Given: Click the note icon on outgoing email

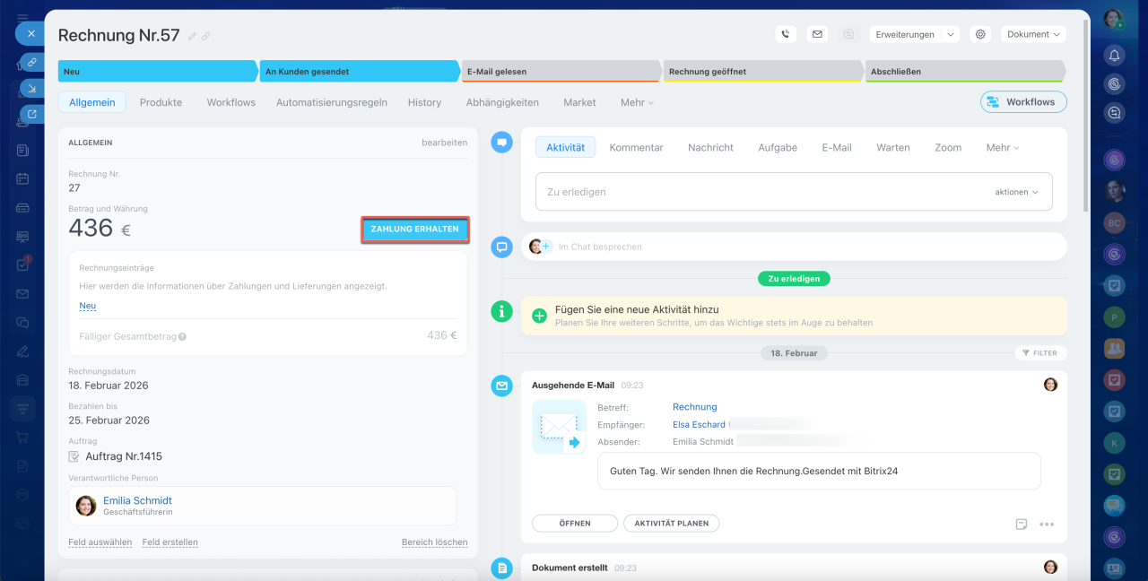Looking at the screenshot, I should pyautogui.click(x=1022, y=525).
